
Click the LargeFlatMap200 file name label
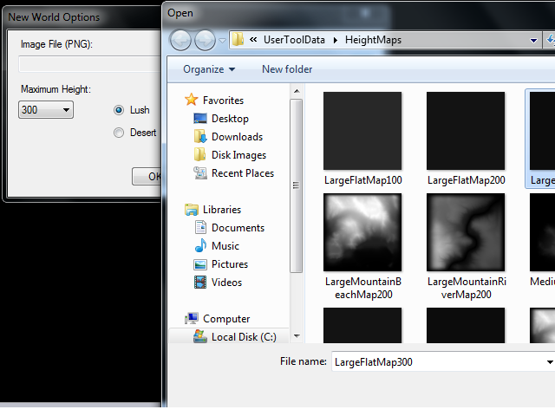pos(467,180)
